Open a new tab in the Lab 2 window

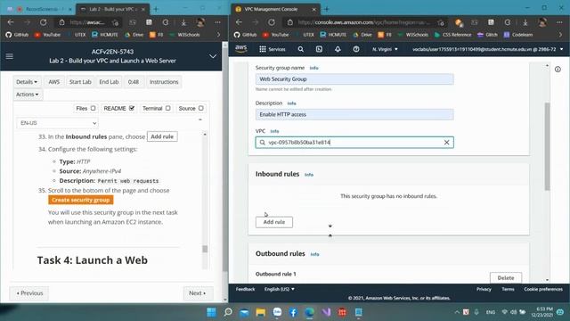156,9
